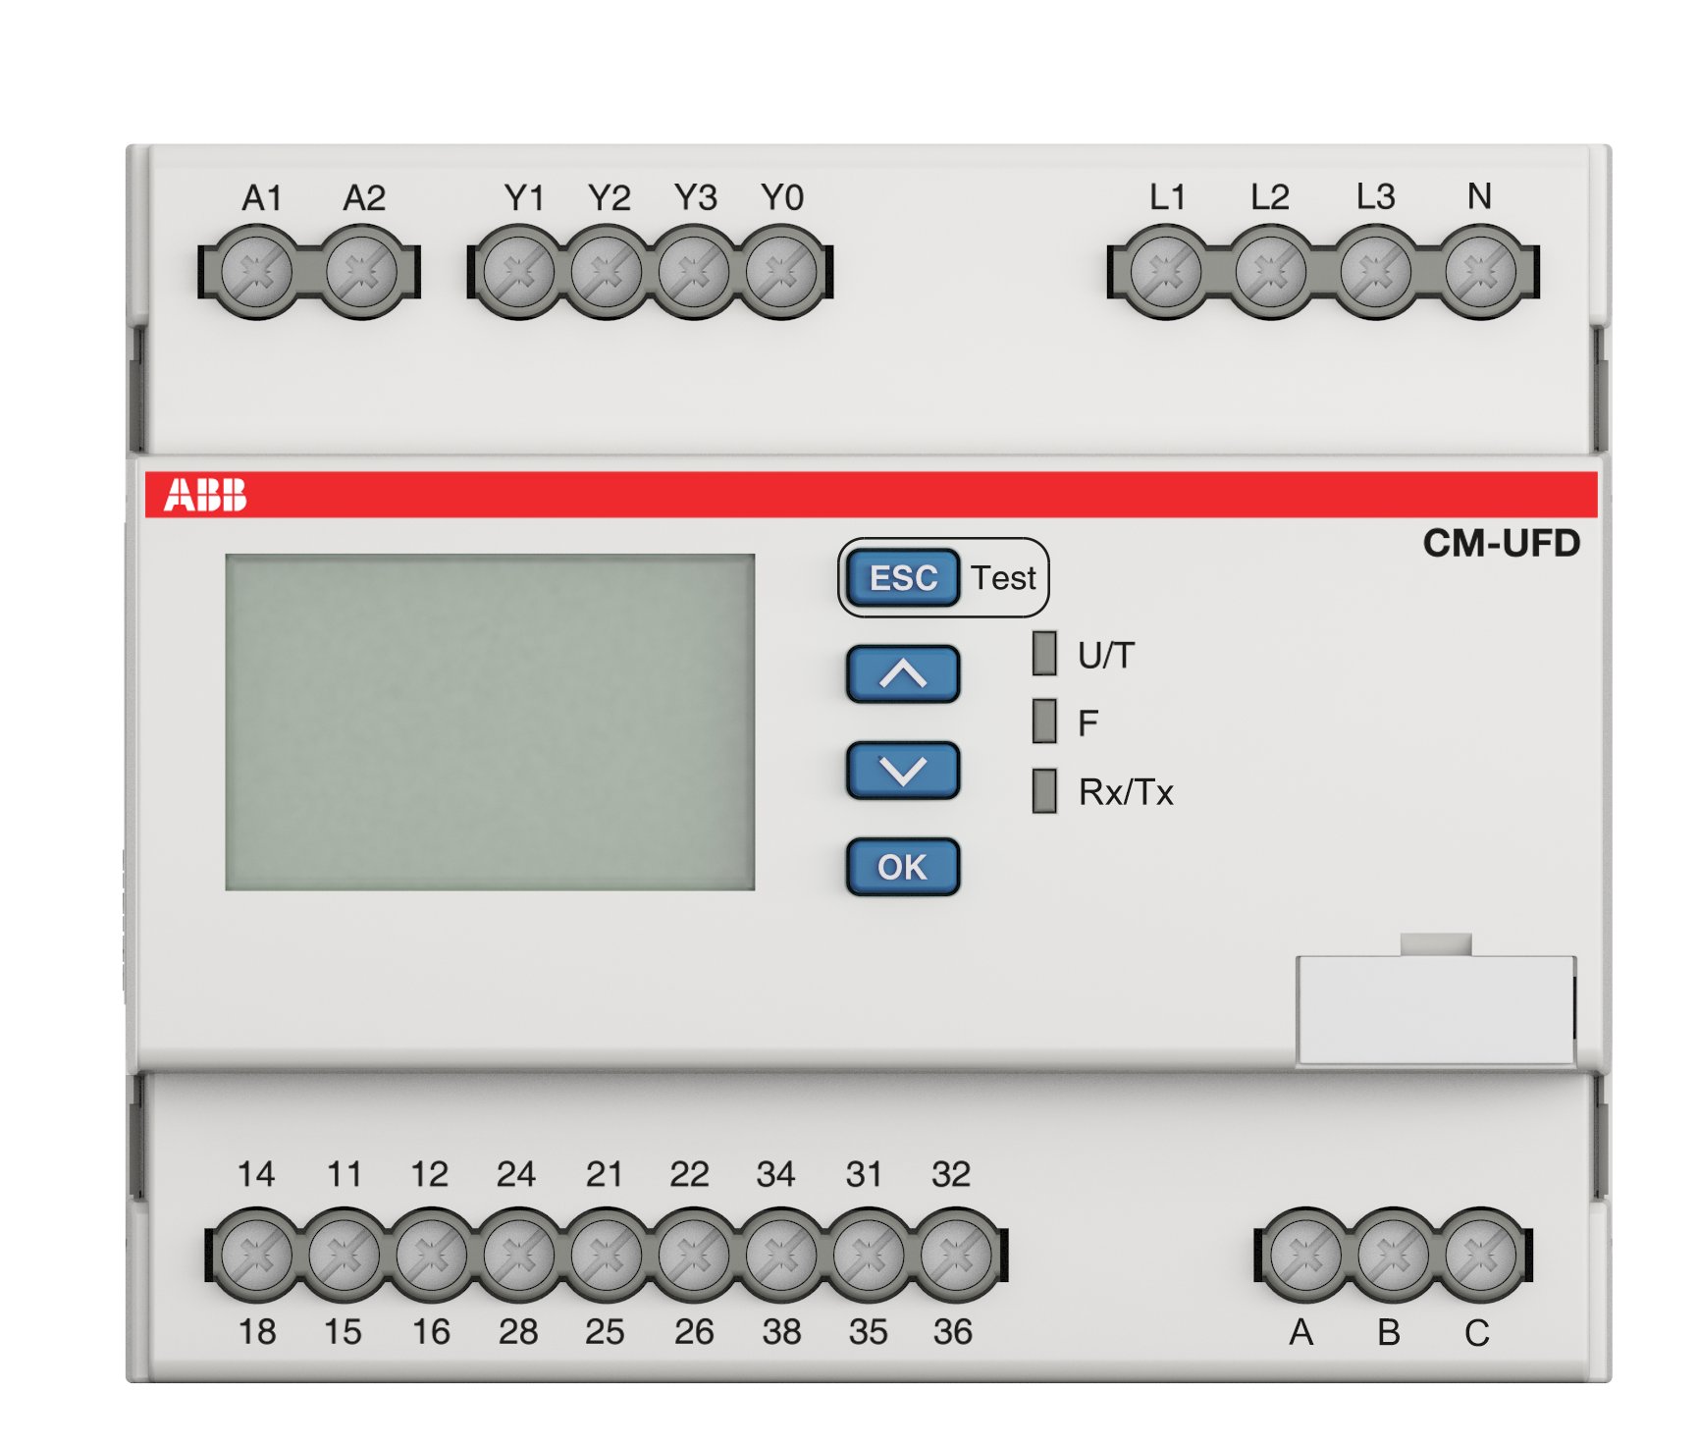The width and height of the screenshot is (1698, 1445).
Task: Click the 12/16 terminal screw
Action: point(432,1255)
